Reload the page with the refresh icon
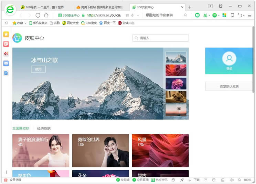The width and height of the screenshot is (256, 184). 38,15
